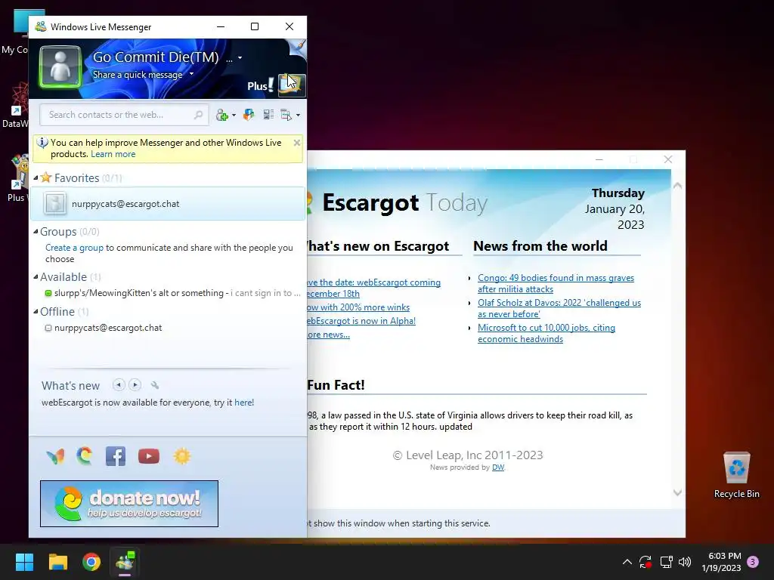Go to previous What's new item

coord(119,384)
